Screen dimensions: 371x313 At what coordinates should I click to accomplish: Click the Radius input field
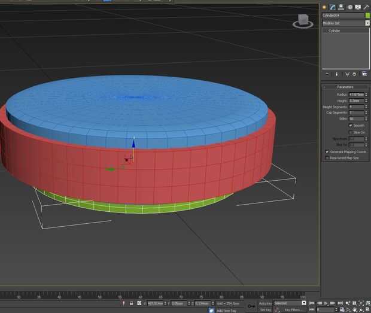pos(357,94)
